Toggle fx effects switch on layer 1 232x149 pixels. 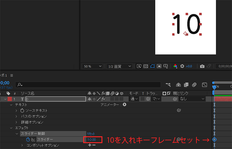coord(103,99)
